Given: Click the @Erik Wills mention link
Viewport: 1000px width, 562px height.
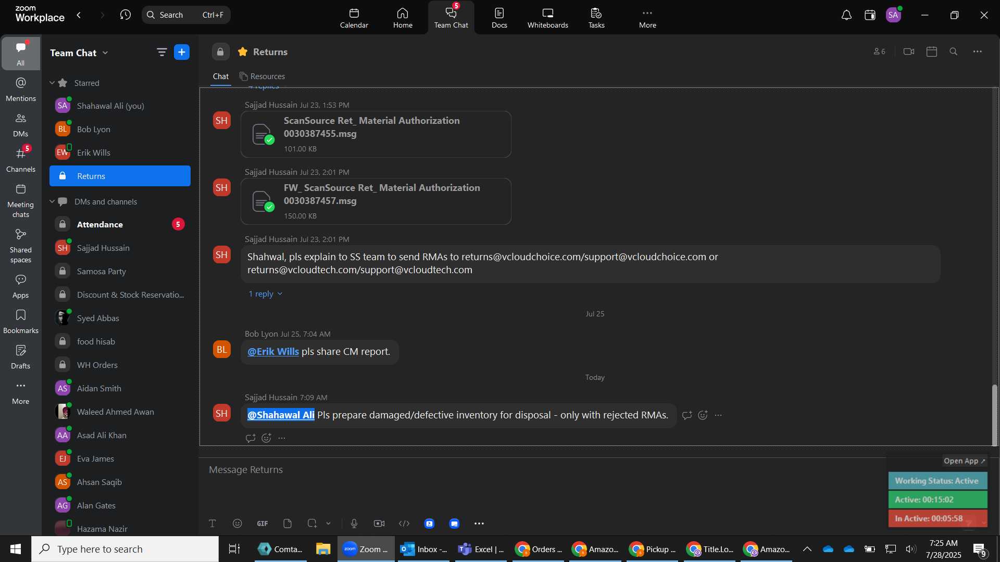Looking at the screenshot, I should coord(273,352).
